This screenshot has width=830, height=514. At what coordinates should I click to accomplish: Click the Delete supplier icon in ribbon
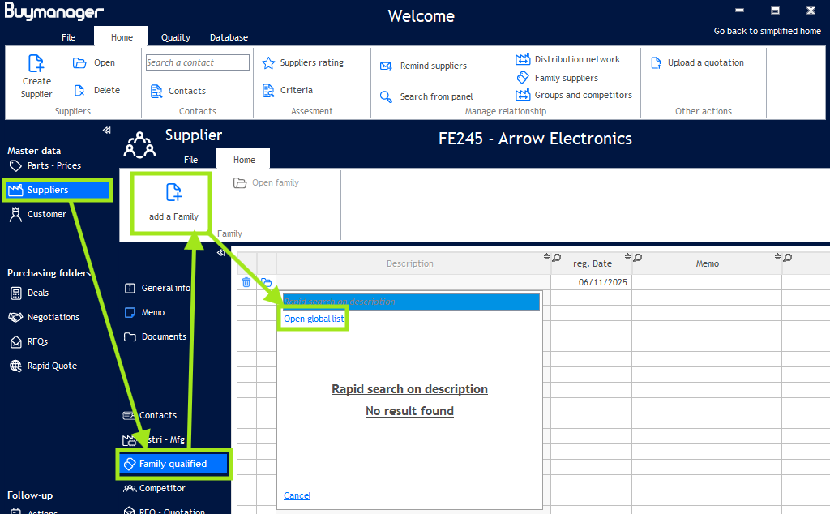tap(79, 91)
